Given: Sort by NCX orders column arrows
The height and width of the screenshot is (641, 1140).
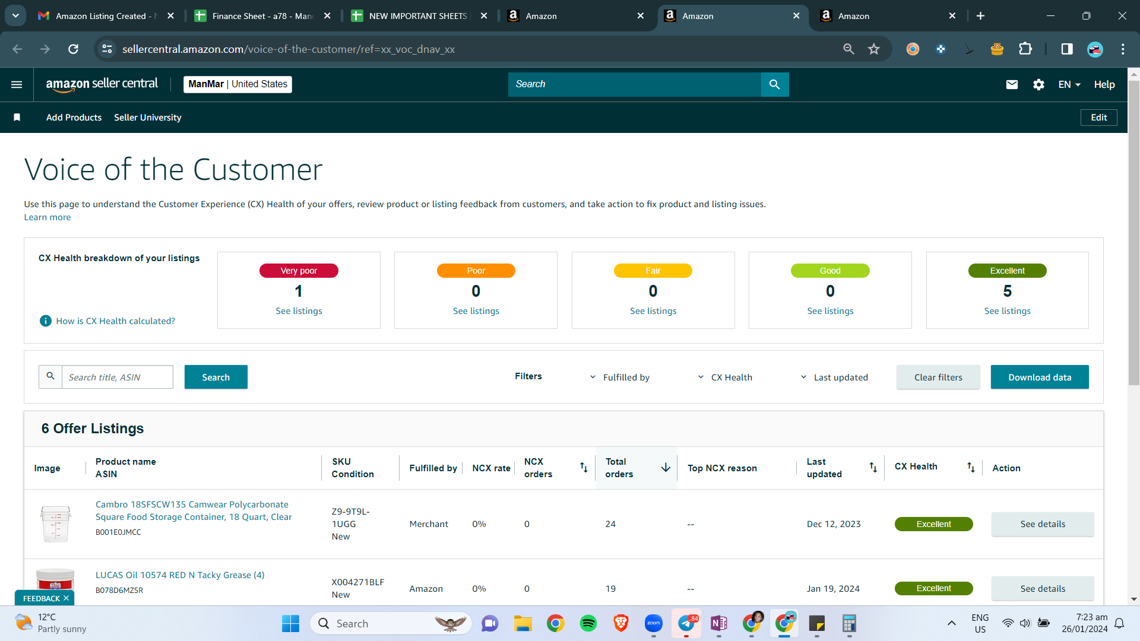Looking at the screenshot, I should tap(584, 468).
